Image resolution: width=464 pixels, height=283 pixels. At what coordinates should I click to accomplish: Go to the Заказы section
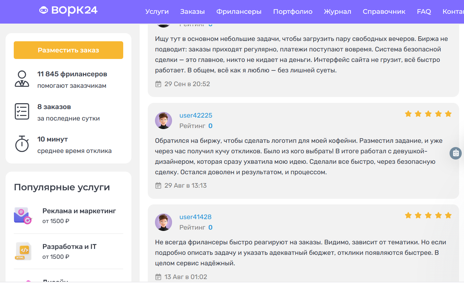[x=192, y=12]
